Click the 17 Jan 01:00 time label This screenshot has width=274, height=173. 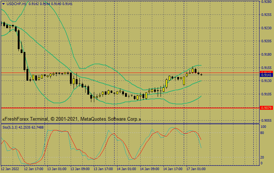tap(196, 169)
